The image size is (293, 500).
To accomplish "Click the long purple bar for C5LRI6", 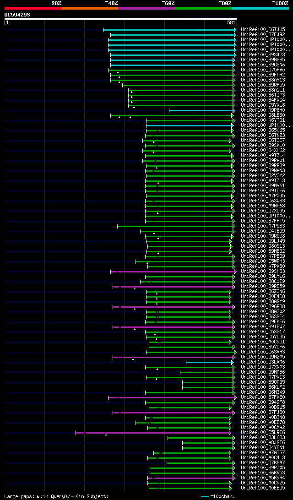I will (153, 433).
